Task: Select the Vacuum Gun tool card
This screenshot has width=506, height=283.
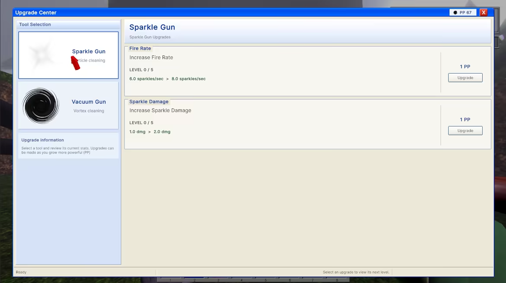Action: pyautogui.click(x=68, y=106)
